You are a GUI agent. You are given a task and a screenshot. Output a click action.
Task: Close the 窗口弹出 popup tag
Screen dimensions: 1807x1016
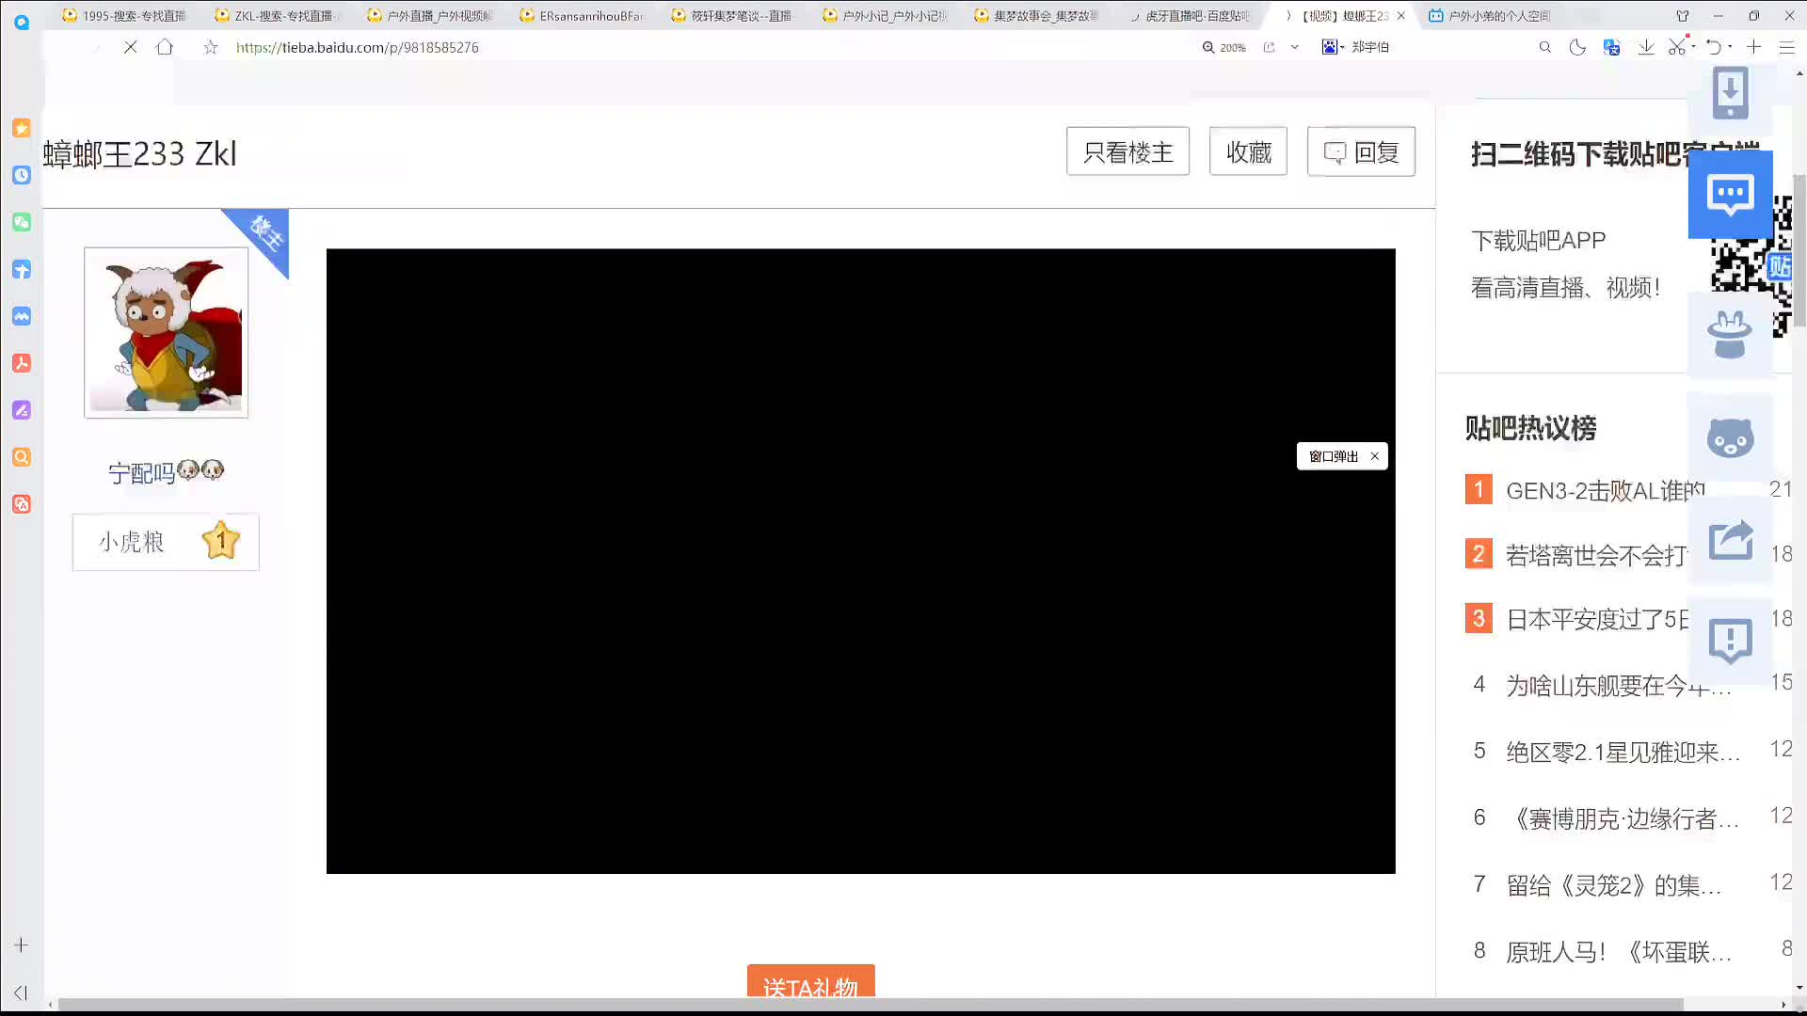click(1374, 456)
